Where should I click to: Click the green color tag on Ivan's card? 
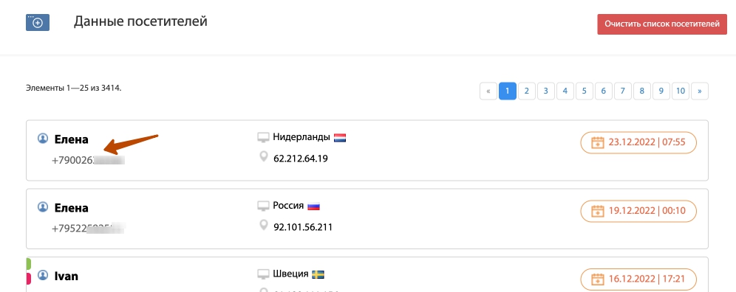pos(28,264)
